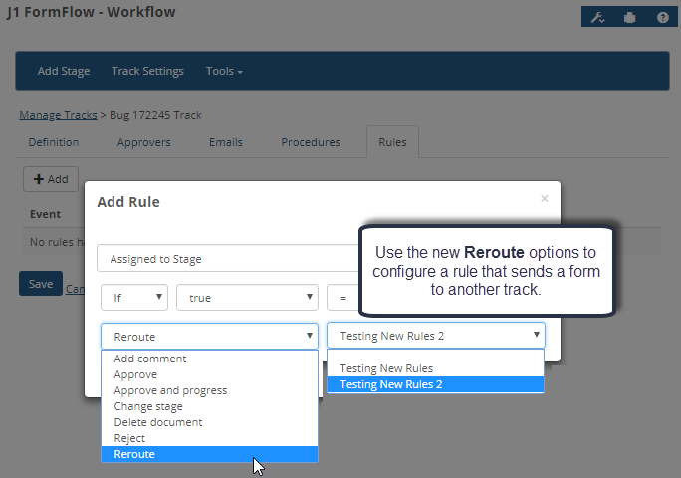
Task: Click the Add button with plus icon
Action: [50, 179]
